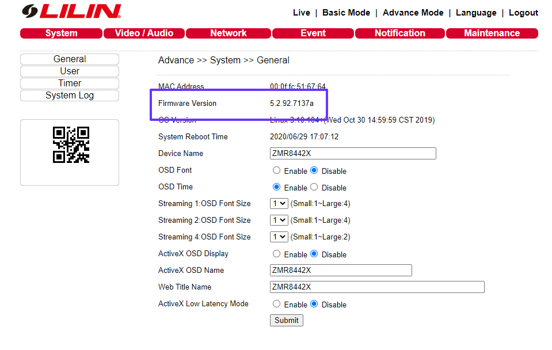
Task: Open the System tab
Action: [x=61, y=33]
